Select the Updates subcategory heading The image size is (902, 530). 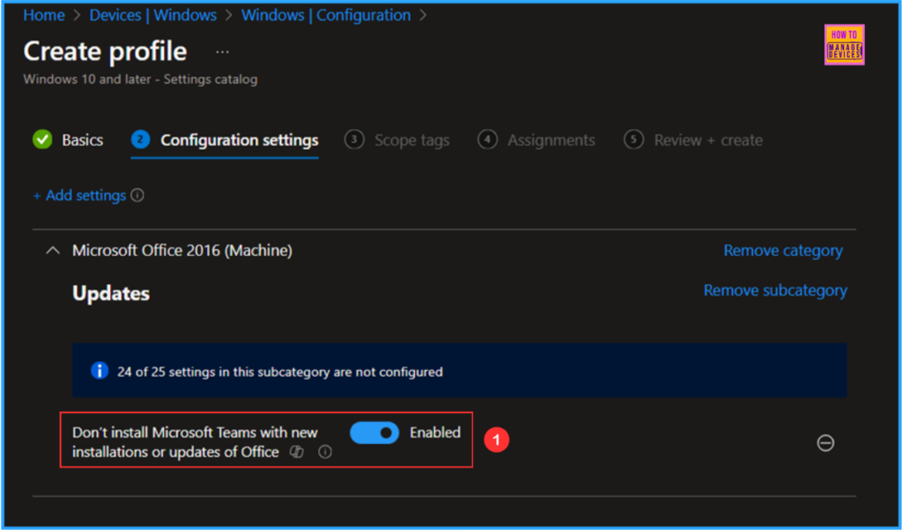(x=111, y=293)
